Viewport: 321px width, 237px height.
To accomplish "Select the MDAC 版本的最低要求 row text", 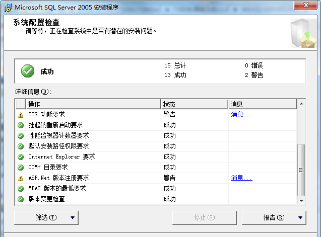I will pyautogui.click(x=57, y=188).
